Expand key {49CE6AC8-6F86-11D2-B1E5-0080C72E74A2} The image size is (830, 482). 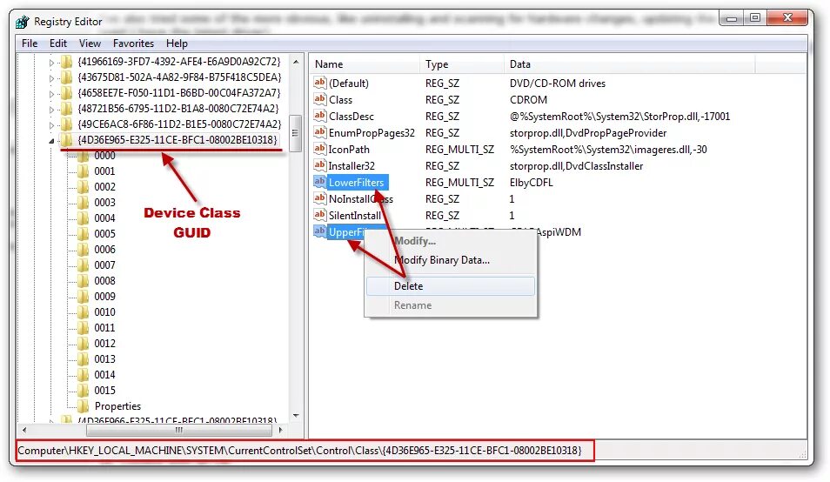(x=51, y=125)
